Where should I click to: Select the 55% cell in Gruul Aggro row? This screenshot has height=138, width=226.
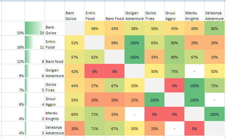[x=74, y=100]
